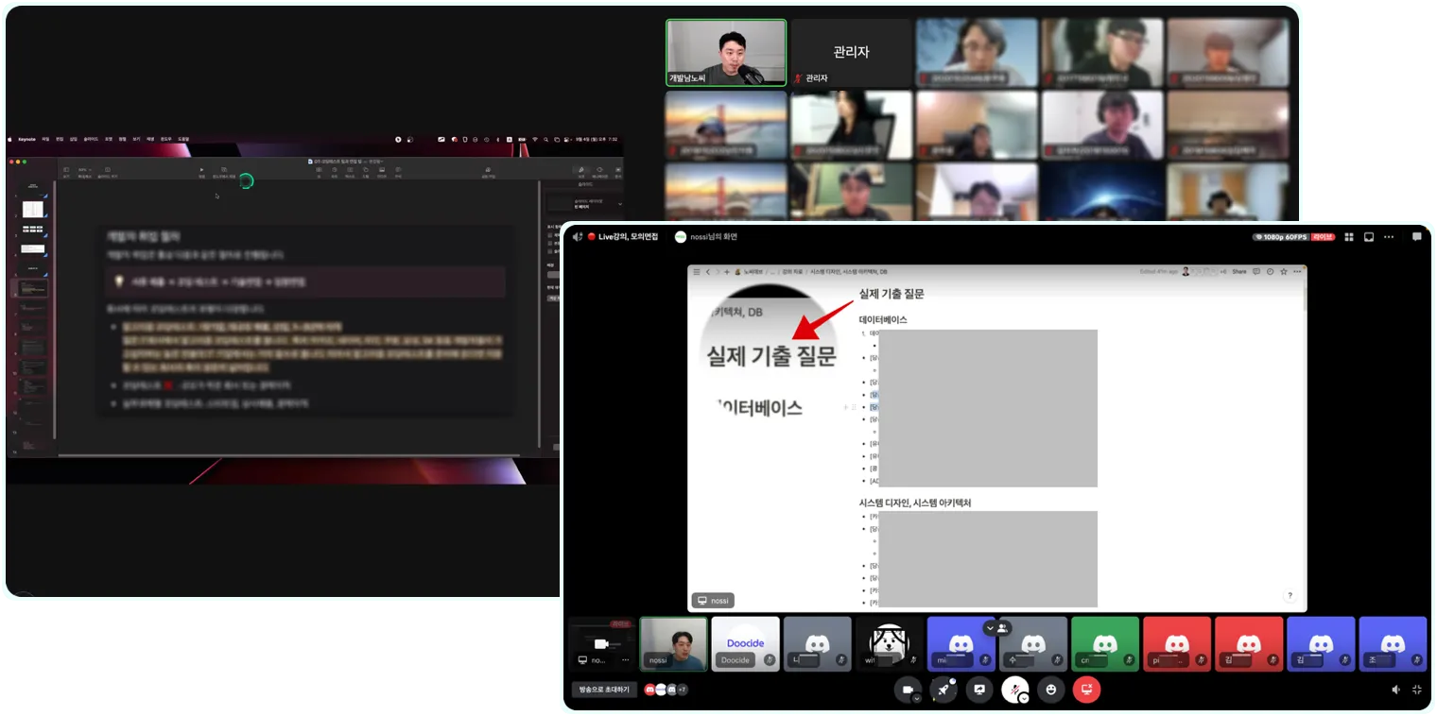Click nossi's video thumbnail in the participant strip
The width and height of the screenshot is (1437, 716).
click(673, 645)
